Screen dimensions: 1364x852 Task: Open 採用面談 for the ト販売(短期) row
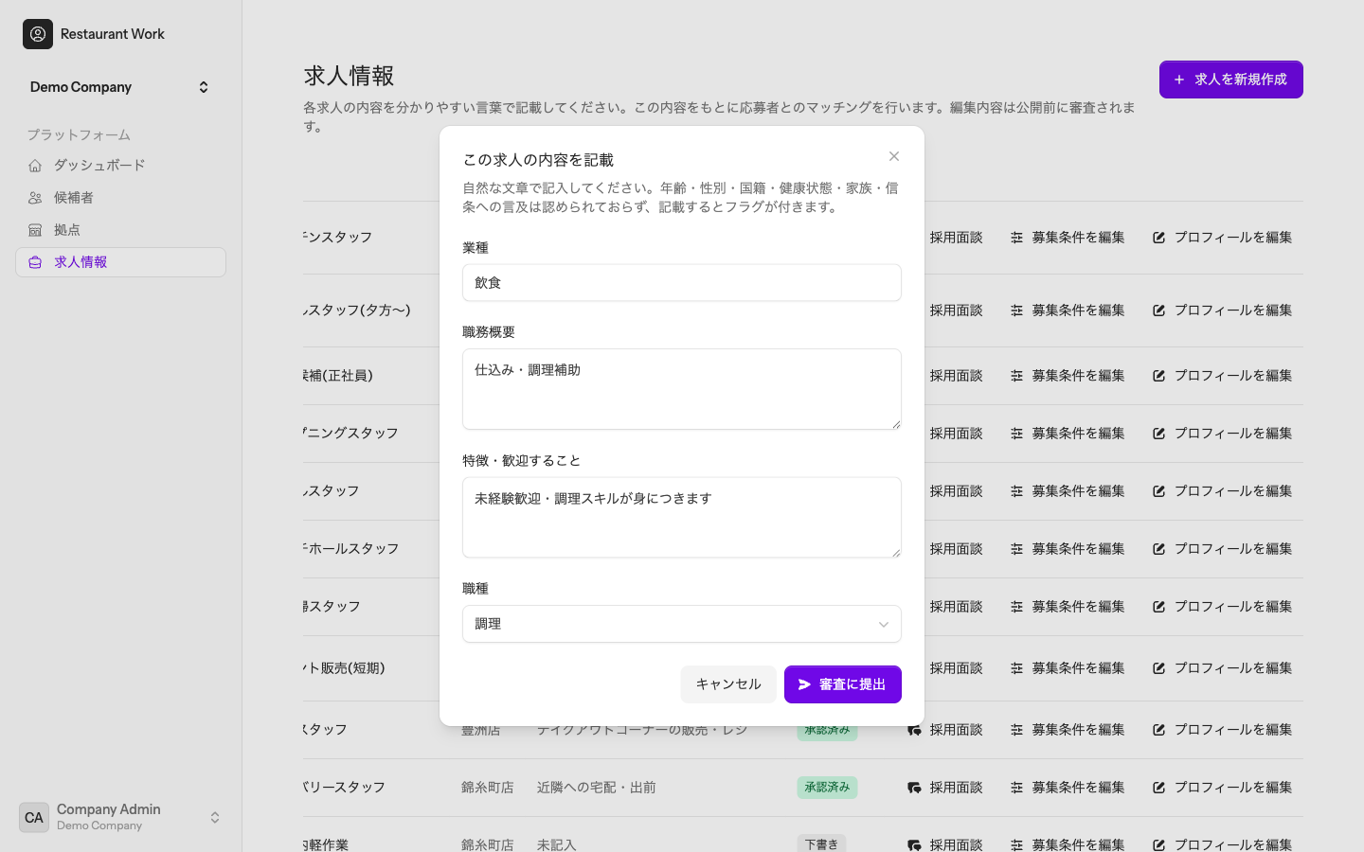956,668
